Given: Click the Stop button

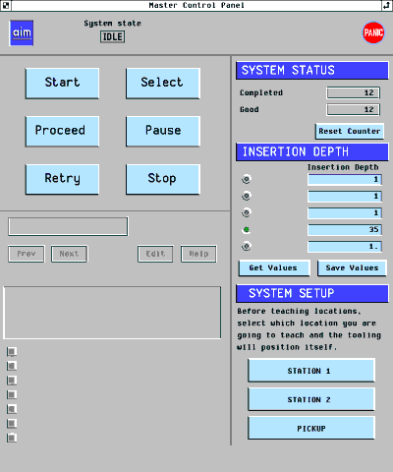Looking at the screenshot, I should [x=163, y=179].
